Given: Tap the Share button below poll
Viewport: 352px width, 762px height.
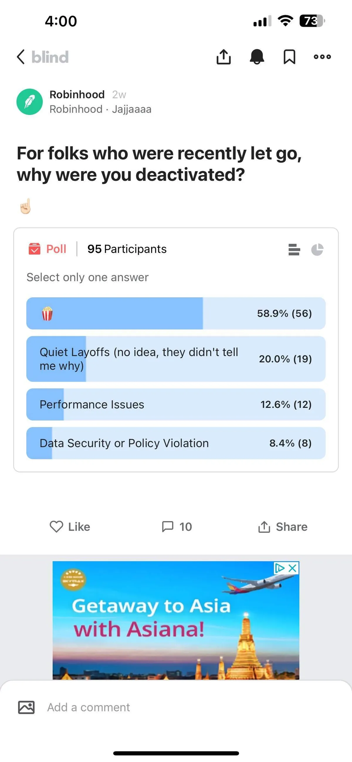Looking at the screenshot, I should coord(283,527).
